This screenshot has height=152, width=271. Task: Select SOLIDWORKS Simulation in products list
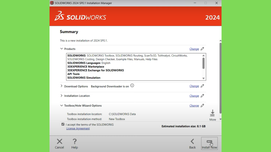(84, 78)
